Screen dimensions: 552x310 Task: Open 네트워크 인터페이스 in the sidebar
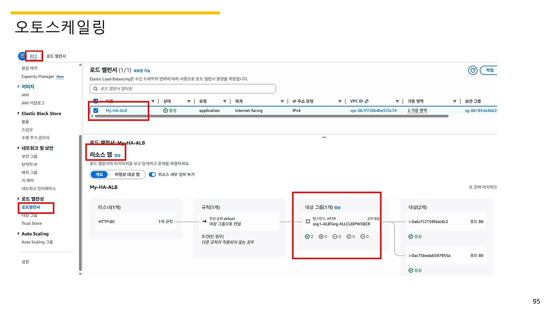tap(39, 189)
